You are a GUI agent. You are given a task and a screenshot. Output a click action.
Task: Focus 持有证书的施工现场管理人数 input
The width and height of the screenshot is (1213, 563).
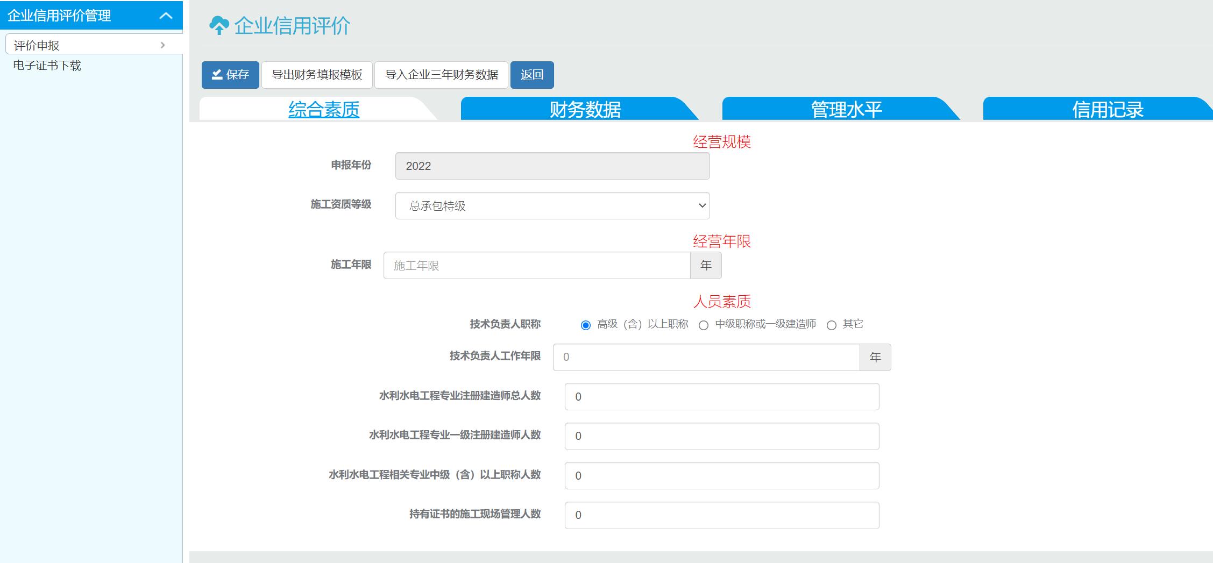tap(722, 515)
